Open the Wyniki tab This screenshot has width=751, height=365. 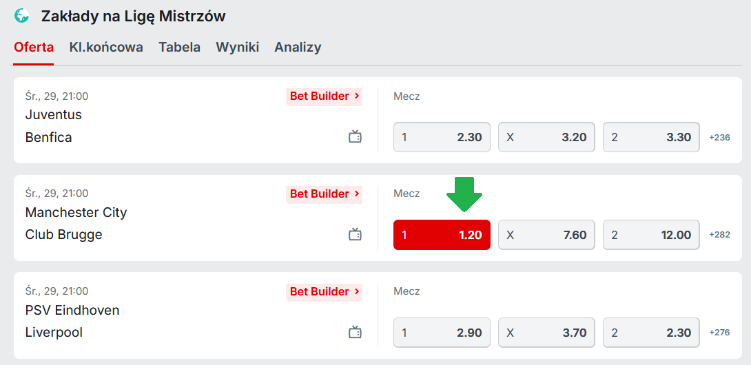[x=237, y=48]
